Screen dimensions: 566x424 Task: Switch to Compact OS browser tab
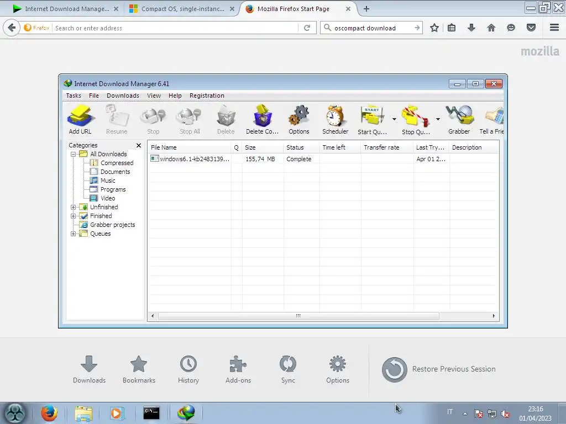(x=182, y=9)
